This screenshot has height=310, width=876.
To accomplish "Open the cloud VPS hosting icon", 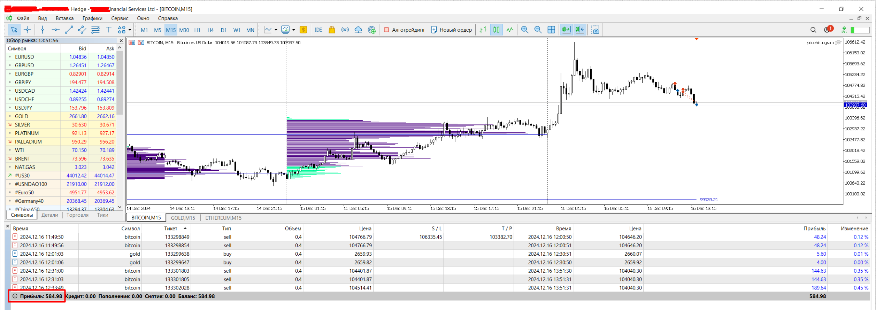I will point(358,30).
